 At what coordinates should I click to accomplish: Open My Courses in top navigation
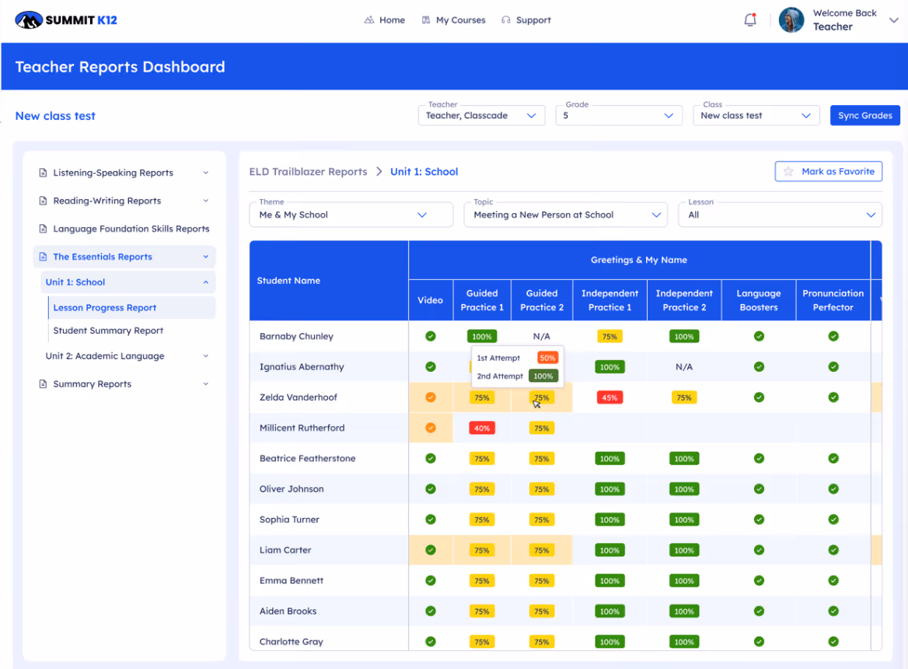[453, 20]
